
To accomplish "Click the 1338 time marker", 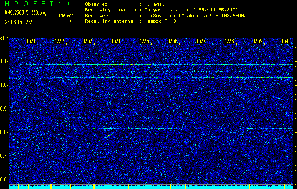I will pyautogui.click(x=229, y=41).
